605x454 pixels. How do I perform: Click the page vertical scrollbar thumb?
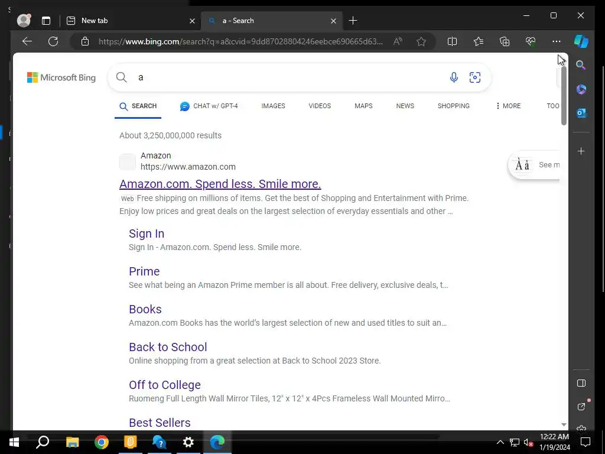564,96
